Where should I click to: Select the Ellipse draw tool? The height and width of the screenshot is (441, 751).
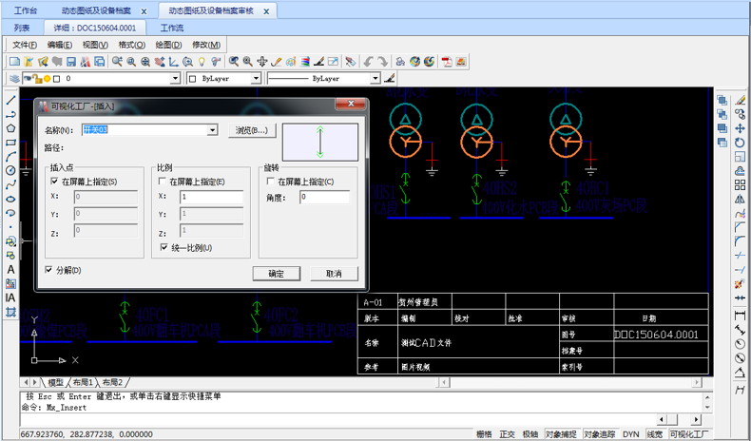pos(10,199)
